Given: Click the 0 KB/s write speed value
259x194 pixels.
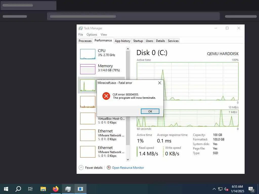Looking at the screenshot, I should click(172, 154).
